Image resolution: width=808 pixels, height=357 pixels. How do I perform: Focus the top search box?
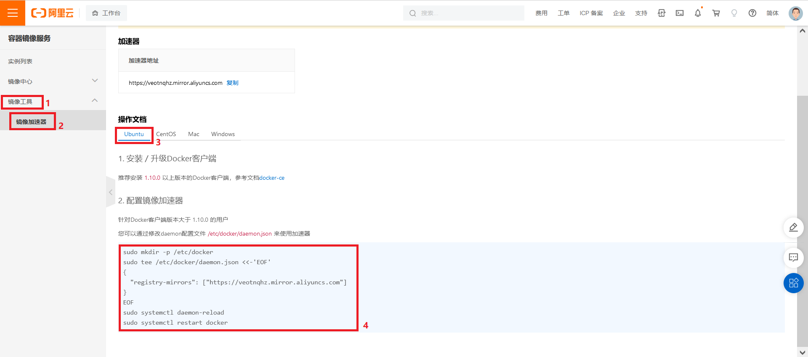pos(464,13)
